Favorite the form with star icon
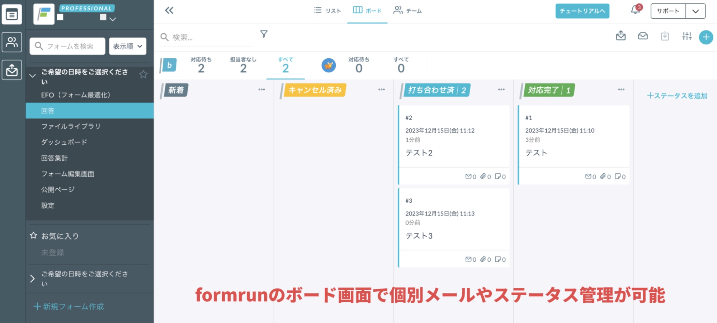The image size is (717, 323). [143, 74]
